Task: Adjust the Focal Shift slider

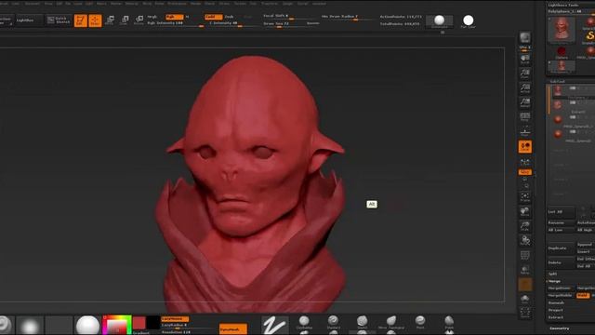Action: coord(288,17)
